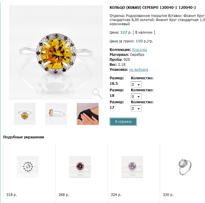Open quantity dropdown for size 17

[136, 109]
